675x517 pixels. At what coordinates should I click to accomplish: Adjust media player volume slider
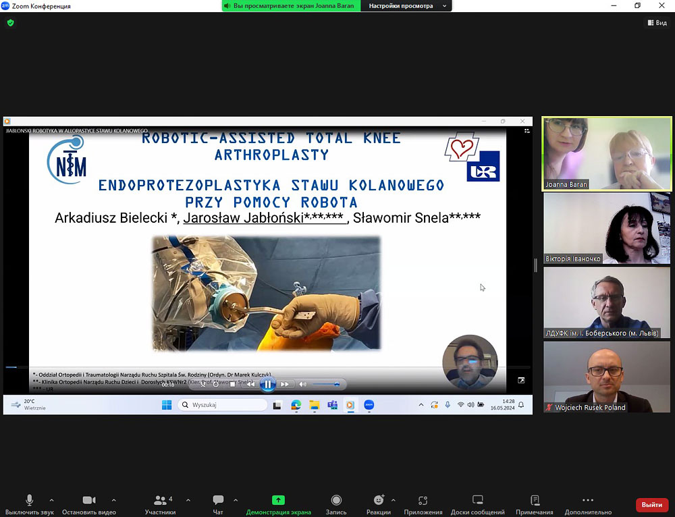(326, 384)
